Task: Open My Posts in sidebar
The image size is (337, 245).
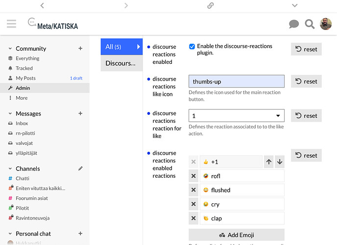Action: (25, 78)
